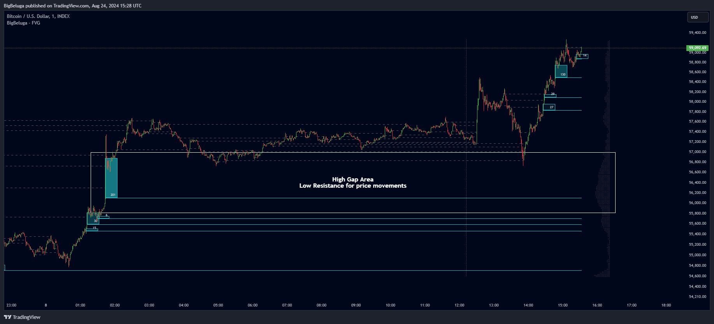The image size is (714, 324).
Task: Click the 02:00 time axis label
Action: coord(115,305)
